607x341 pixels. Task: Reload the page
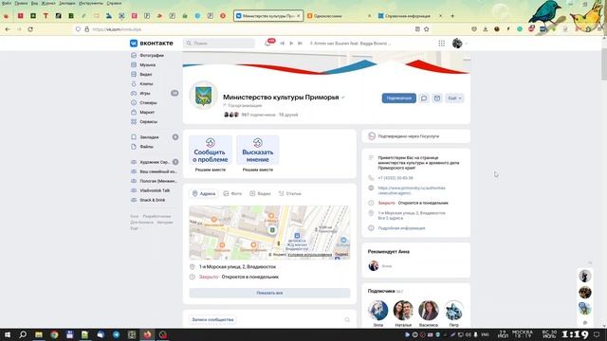pos(30,29)
